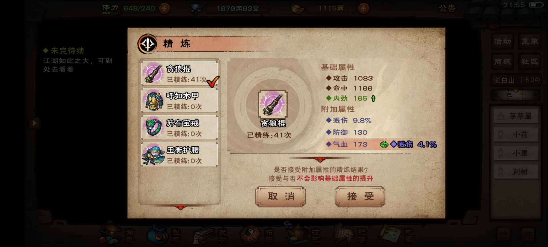This screenshot has height=247, width=548.
Task: Open the 公告 announcements
Action: (447, 8)
